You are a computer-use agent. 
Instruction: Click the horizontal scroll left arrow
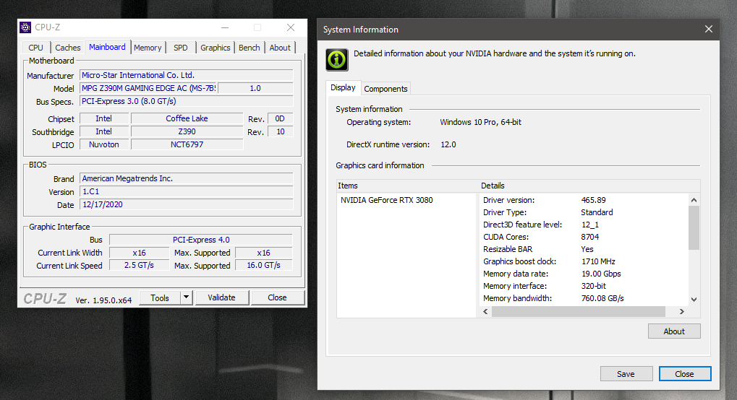pyautogui.click(x=485, y=311)
